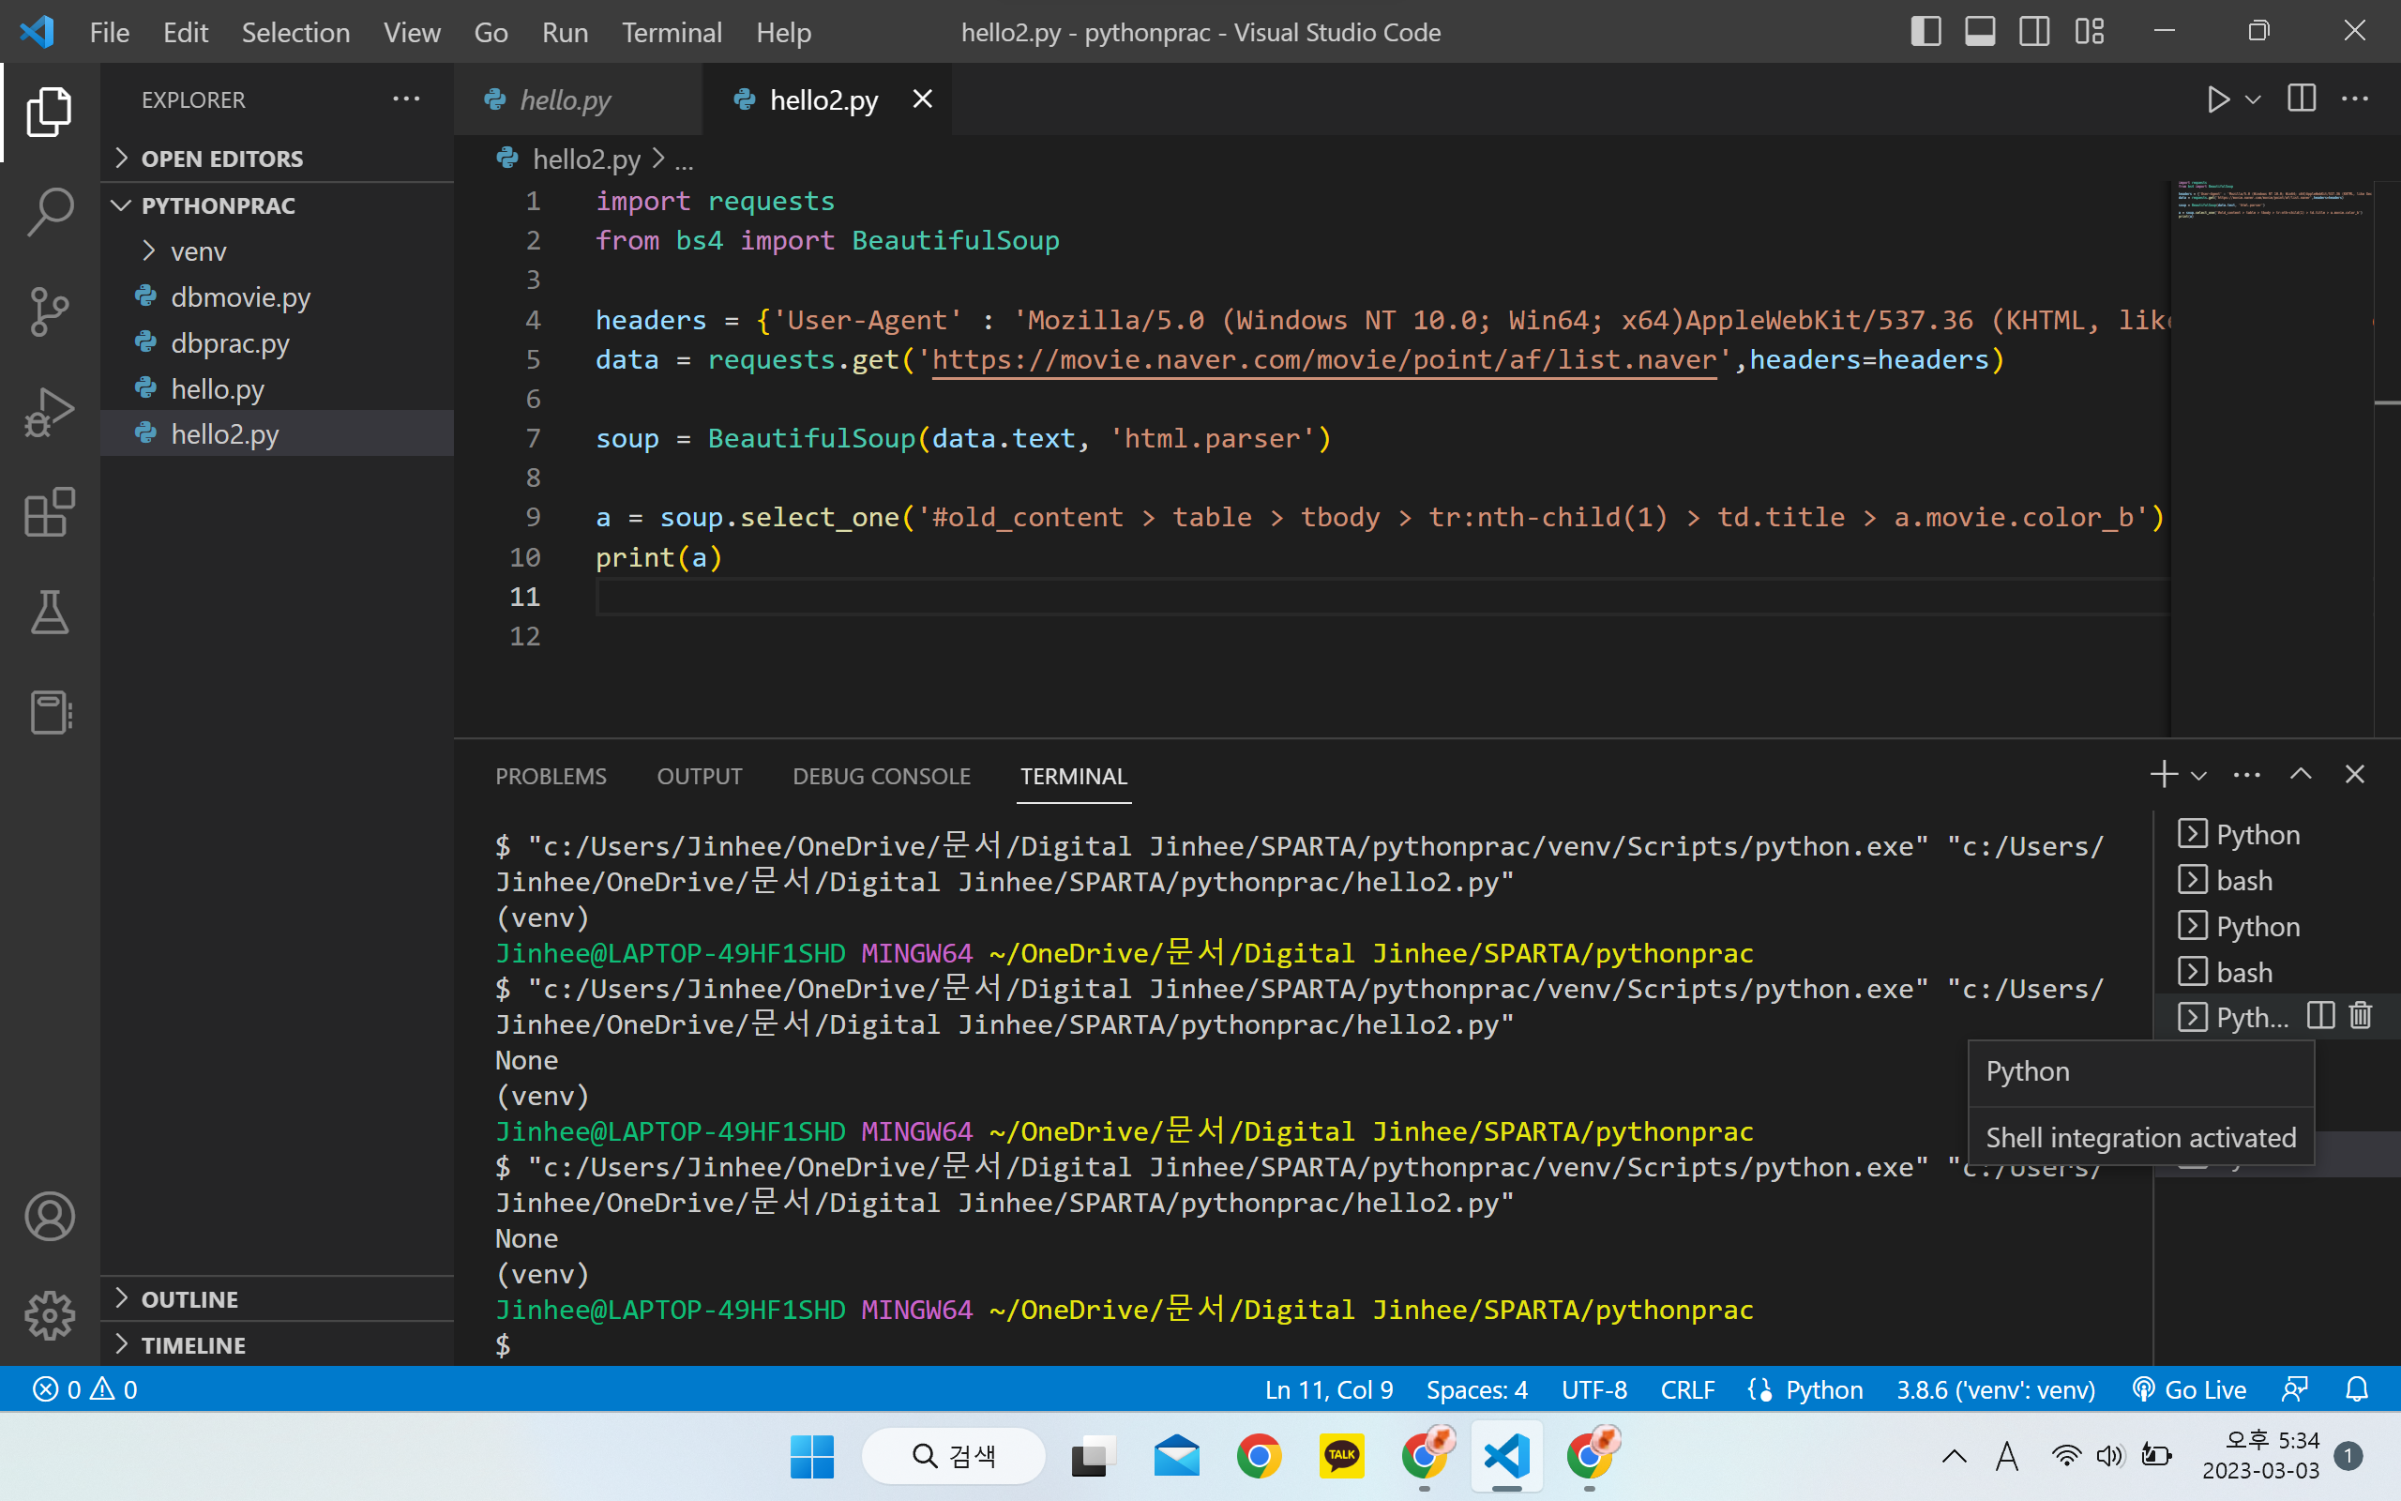Kill the selected Python terminal with trash icon
Image resolution: width=2401 pixels, height=1501 pixels.
2362,1016
